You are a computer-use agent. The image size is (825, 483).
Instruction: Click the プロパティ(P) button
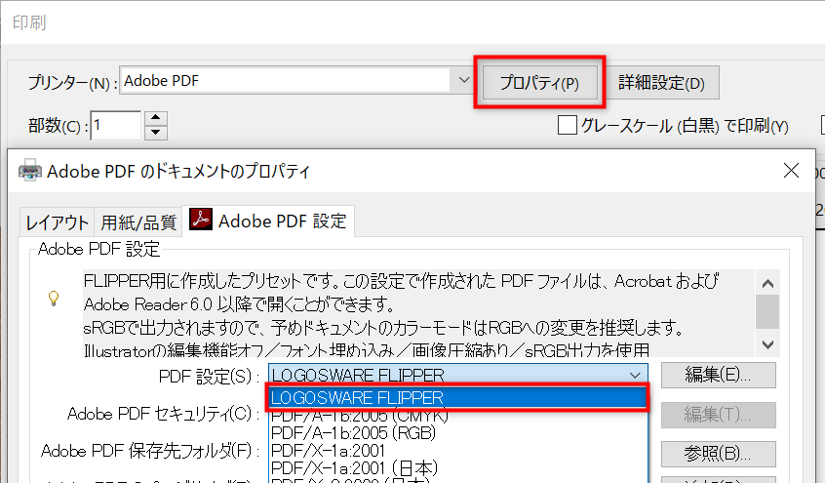539,83
